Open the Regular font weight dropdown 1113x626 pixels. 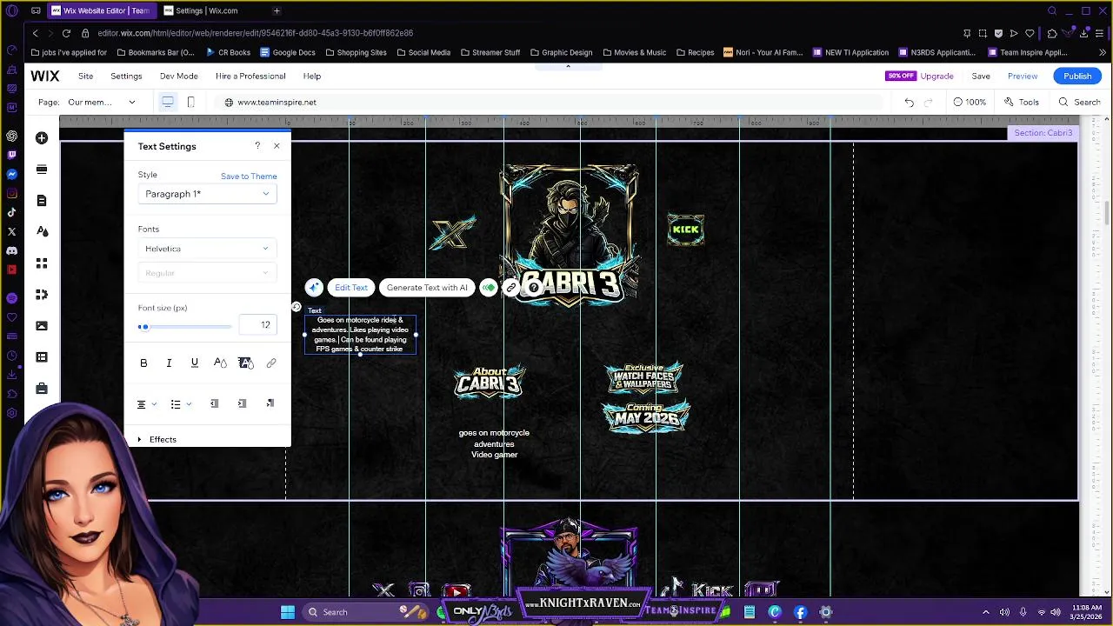(x=207, y=273)
